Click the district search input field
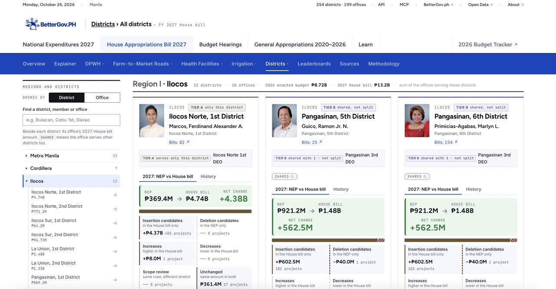Image resolution: width=556 pixels, height=289 pixels. coord(71,120)
